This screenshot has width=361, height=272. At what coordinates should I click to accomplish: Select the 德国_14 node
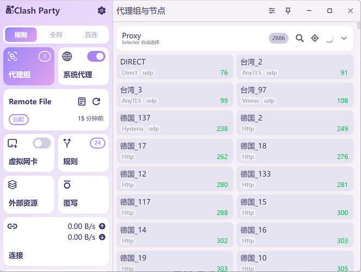tap(175, 235)
